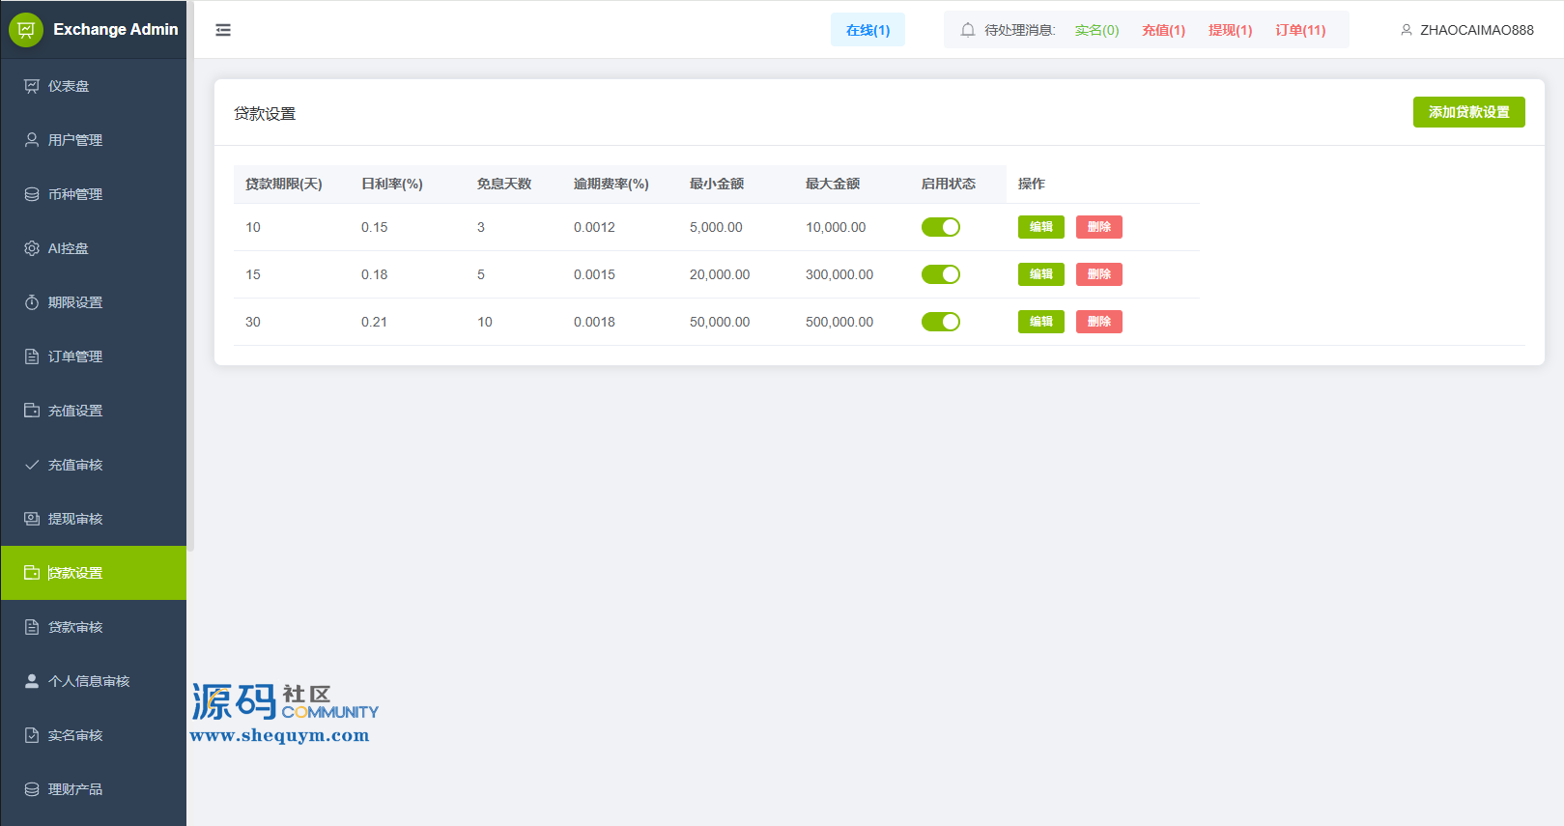The width and height of the screenshot is (1564, 826).
Task: Delete the 30-day loan setting
Action: click(x=1098, y=322)
